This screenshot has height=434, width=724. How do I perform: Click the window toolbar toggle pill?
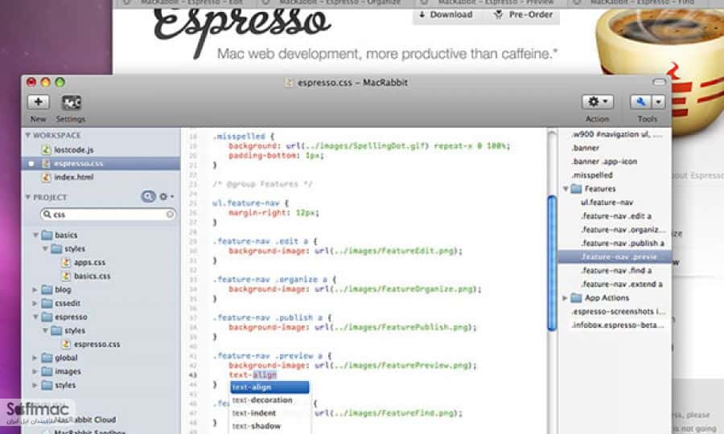point(659,82)
